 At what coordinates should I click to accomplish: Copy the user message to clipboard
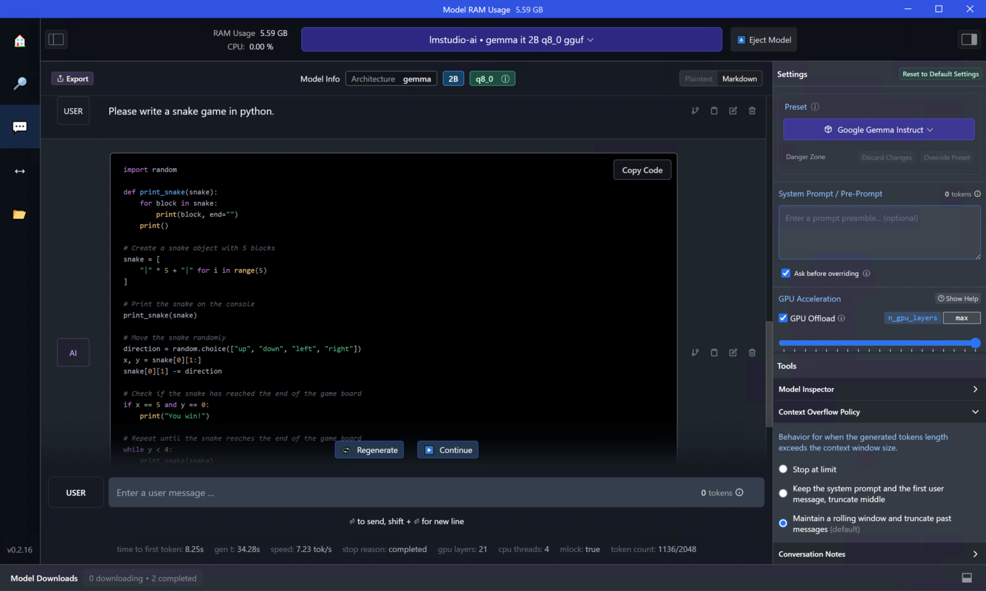point(714,111)
